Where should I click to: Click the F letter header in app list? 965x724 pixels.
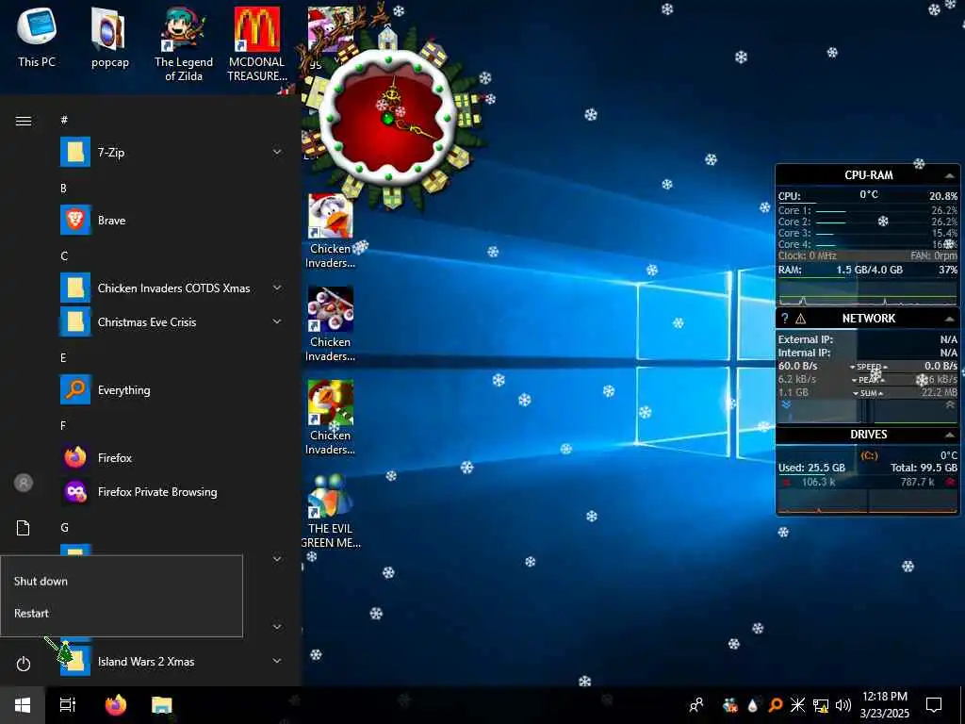63,425
